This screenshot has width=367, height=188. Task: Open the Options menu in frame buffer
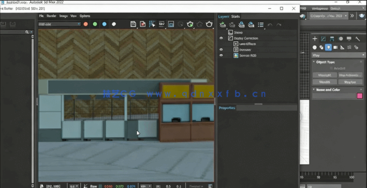coord(85,16)
